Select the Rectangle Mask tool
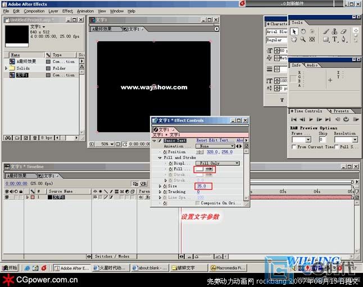 point(326,39)
